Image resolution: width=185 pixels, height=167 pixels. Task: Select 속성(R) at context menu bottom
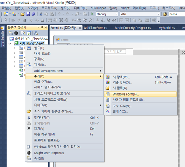pos(64,158)
